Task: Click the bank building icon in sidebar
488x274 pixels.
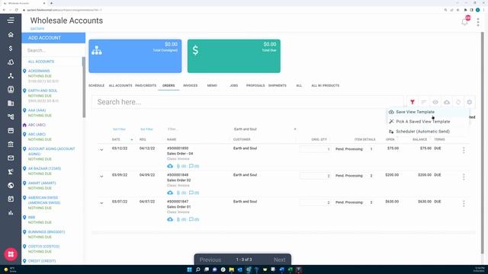Action: 11,144
